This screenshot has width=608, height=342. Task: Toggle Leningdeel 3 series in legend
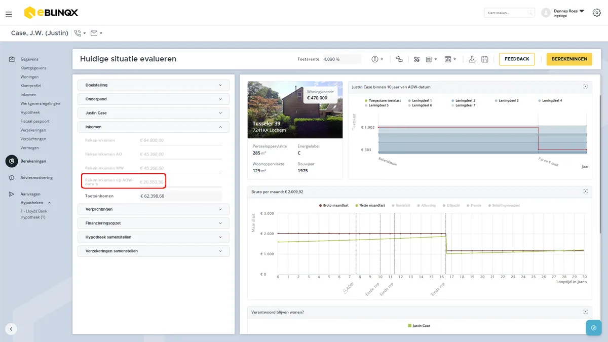coord(507,101)
